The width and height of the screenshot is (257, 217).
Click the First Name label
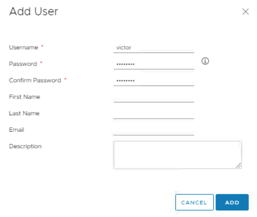24,97
